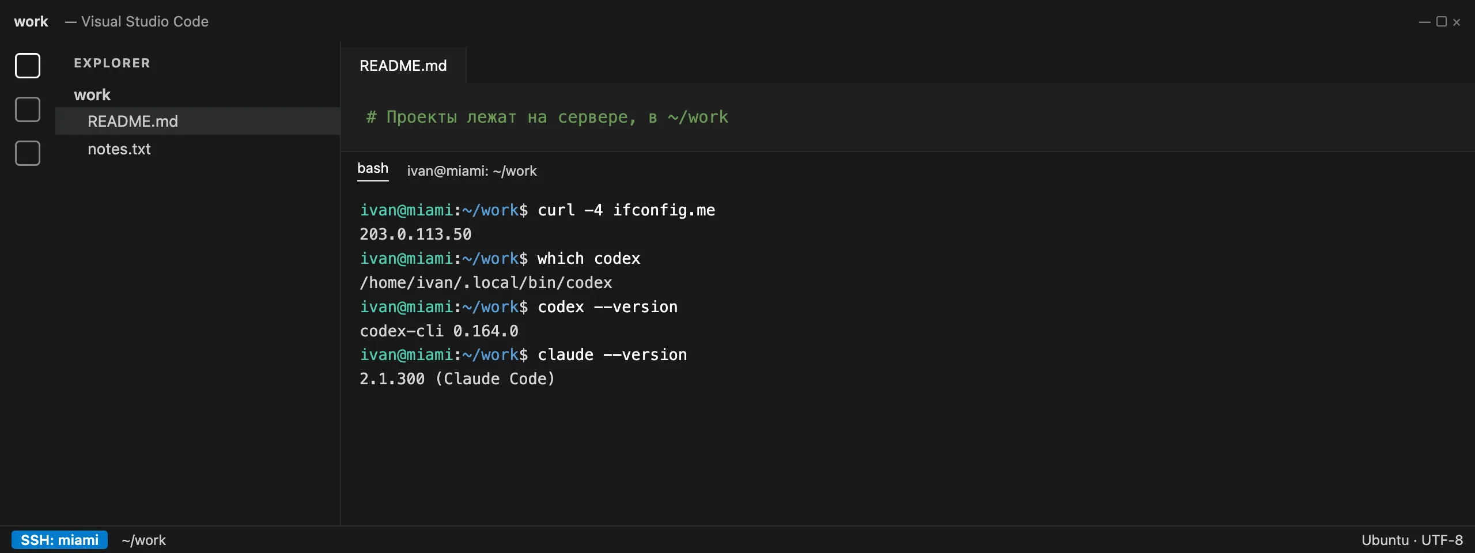The width and height of the screenshot is (1475, 553).
Task: Click the Ubuntu · UTF-8 status entry
Action: point(1412,540)
